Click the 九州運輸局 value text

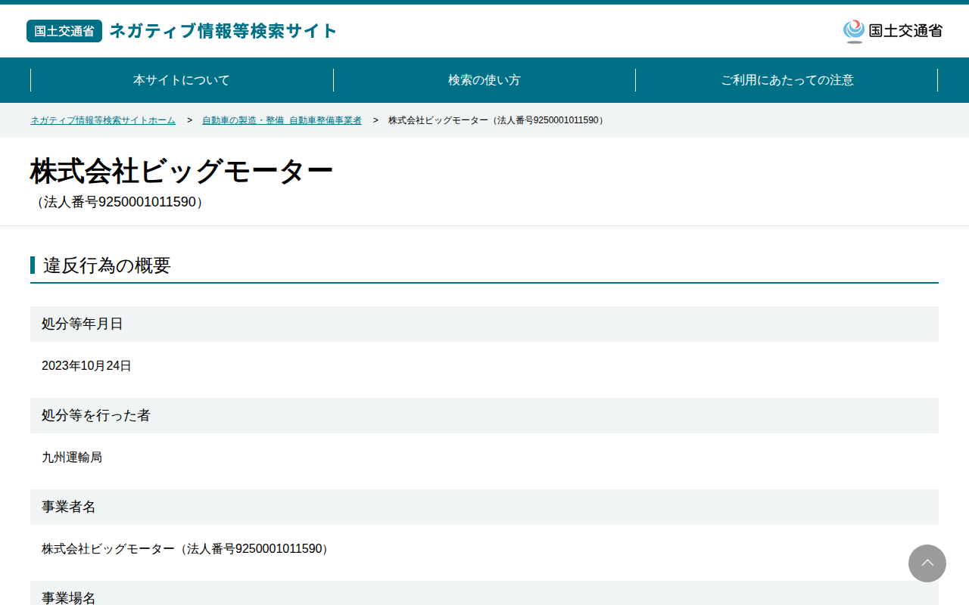(x=72, y=458)
